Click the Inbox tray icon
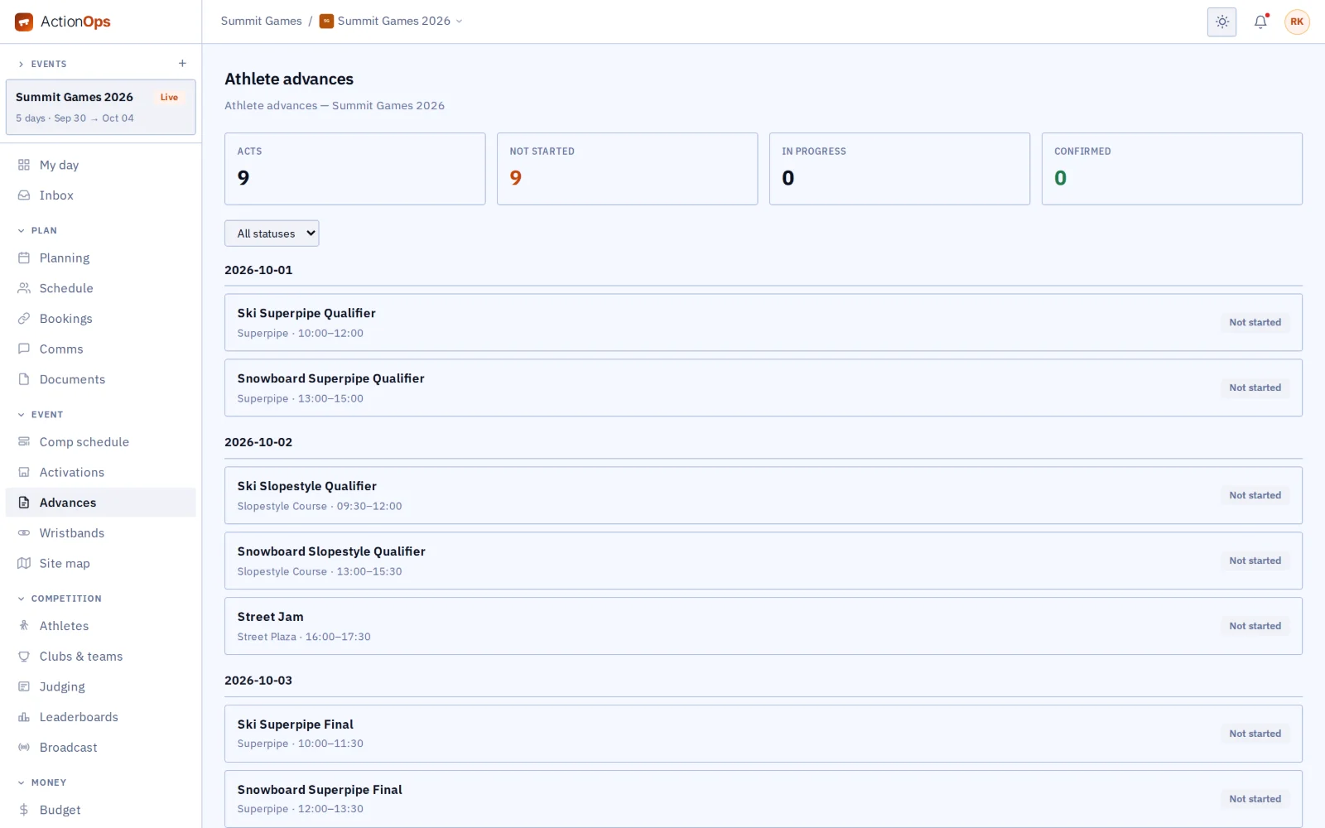1325x828 pixels. 24,195
